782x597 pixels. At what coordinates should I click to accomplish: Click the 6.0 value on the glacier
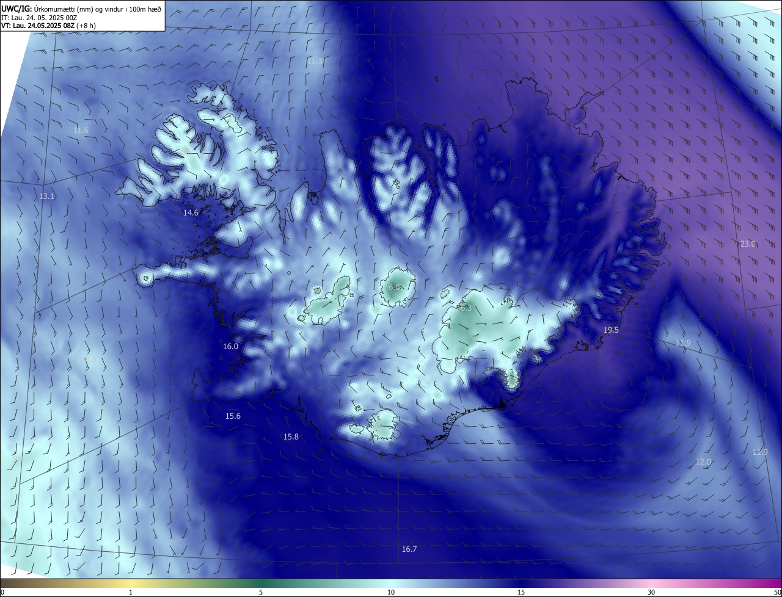[394, 287]
